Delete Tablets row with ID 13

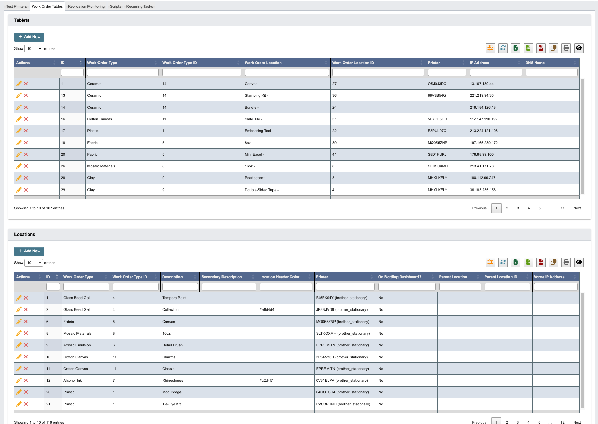(26, 95)
